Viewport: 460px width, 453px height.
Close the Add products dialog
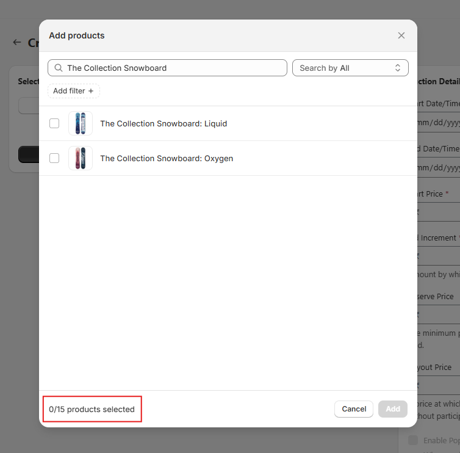click(401, 35)
